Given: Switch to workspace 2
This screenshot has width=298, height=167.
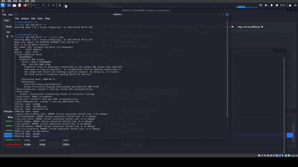Looking at the screenshot, I should pos(43,5).
